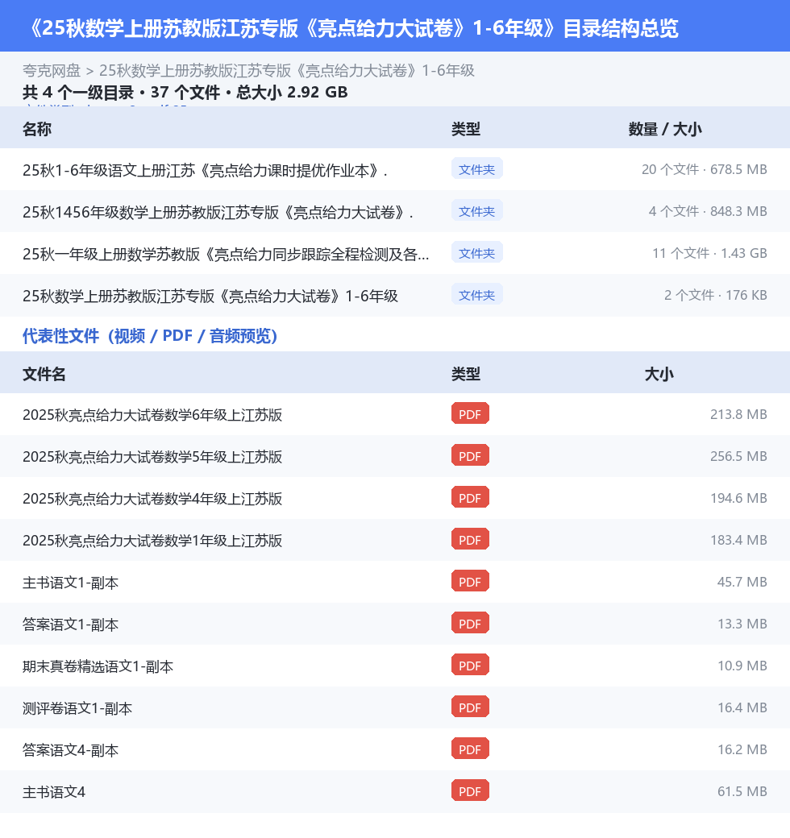This screenshot has width=790, height=838.
Task: Select file 答案语文4-副本
Action: pyautogui.click(x=71, y=750)
